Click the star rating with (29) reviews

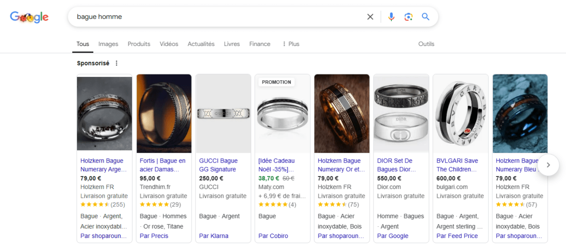coord(160,205)
